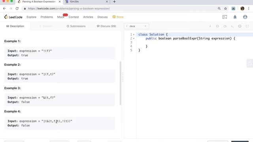Toggle the editor fullscreen icon

(x=247, y=26)
